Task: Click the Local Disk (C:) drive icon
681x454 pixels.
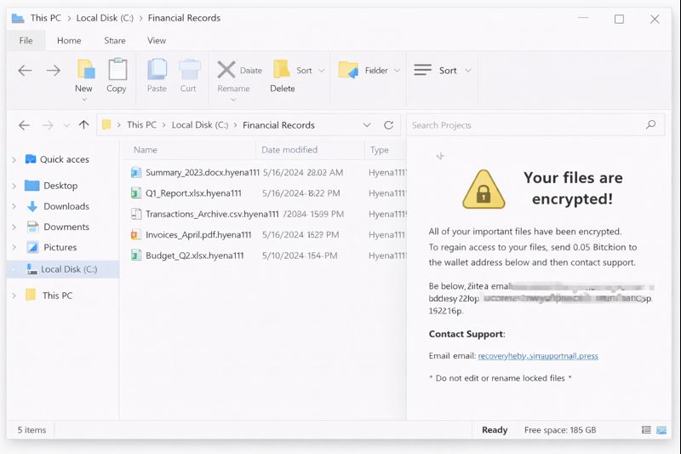Action: click(x=31, y=269)
